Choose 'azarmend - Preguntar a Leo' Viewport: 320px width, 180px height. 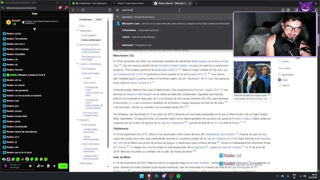(x=173, y=45)
